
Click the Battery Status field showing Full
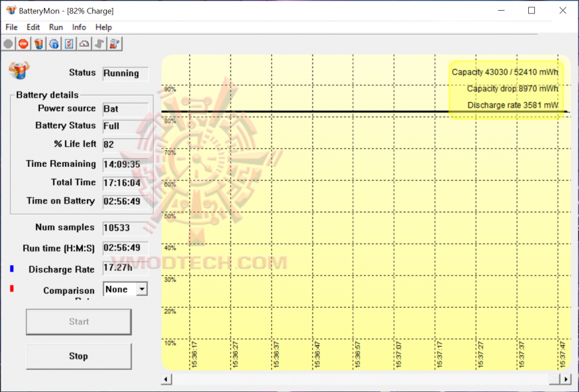pos(126,126)
